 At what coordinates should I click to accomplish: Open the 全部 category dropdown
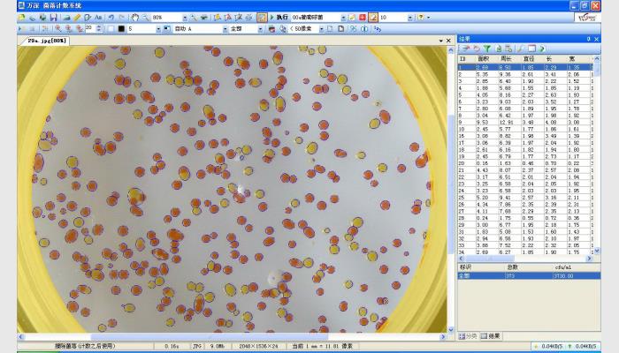pyautogui.click(x=258, y=28)
